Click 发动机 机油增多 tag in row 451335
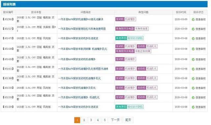This screenshot has height=125, width=211. [126, 88]
